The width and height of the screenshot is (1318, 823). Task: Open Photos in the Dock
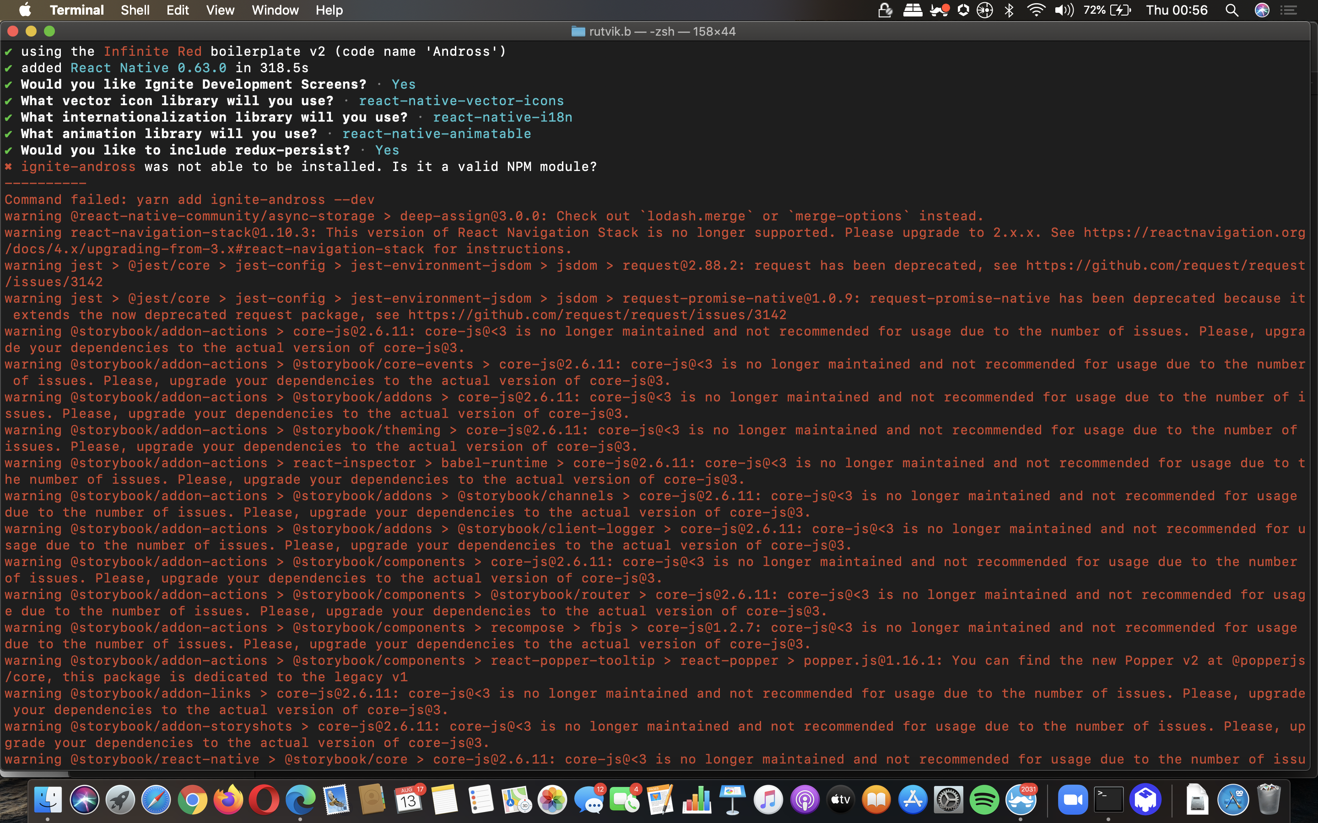click(x=552, y=799)
